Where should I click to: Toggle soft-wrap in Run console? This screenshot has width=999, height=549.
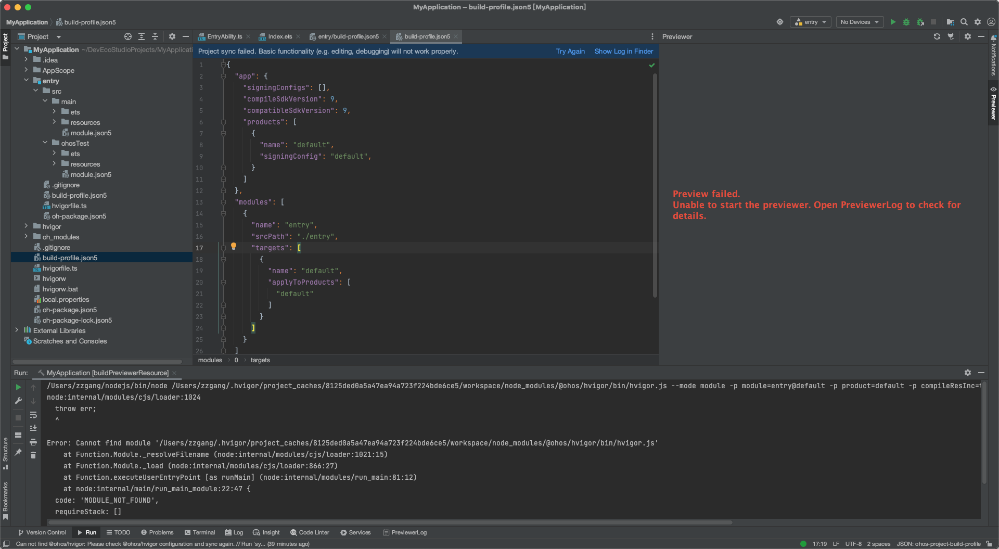33,415
